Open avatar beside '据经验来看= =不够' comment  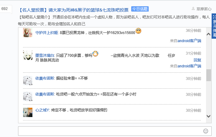(x=28, y=81)
